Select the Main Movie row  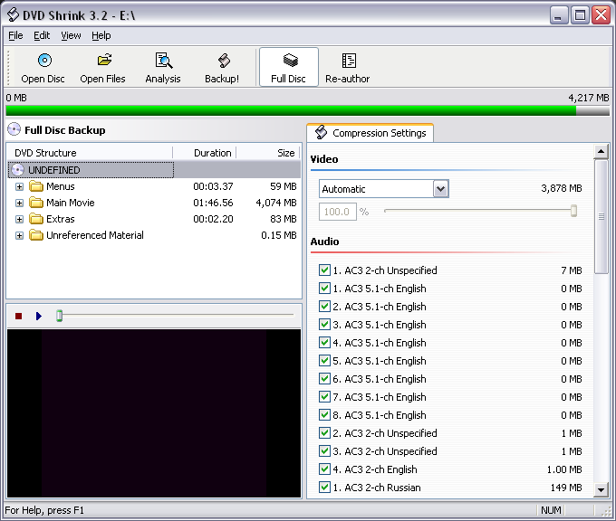coord(154,203)
